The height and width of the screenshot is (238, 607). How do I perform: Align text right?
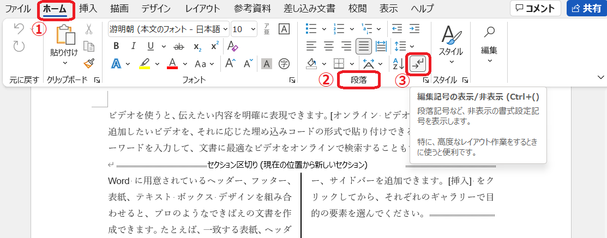(346, 46)
